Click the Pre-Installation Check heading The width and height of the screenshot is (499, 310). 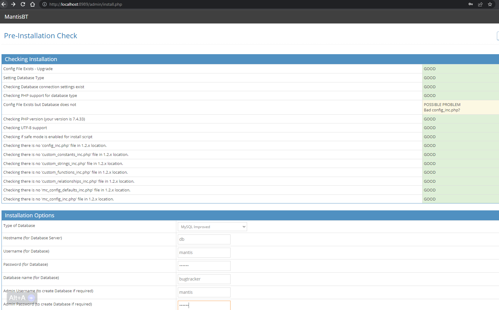pyautogui.click(x=41, y=36)
